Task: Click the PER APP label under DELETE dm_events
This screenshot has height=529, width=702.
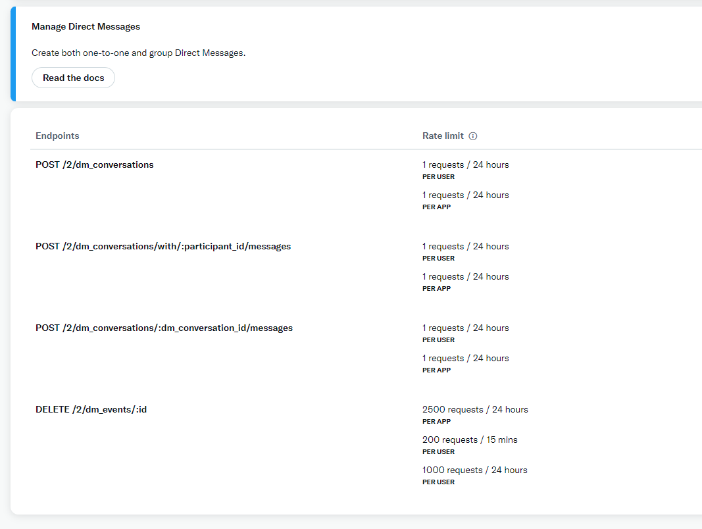Action: (x=436, y=421)
